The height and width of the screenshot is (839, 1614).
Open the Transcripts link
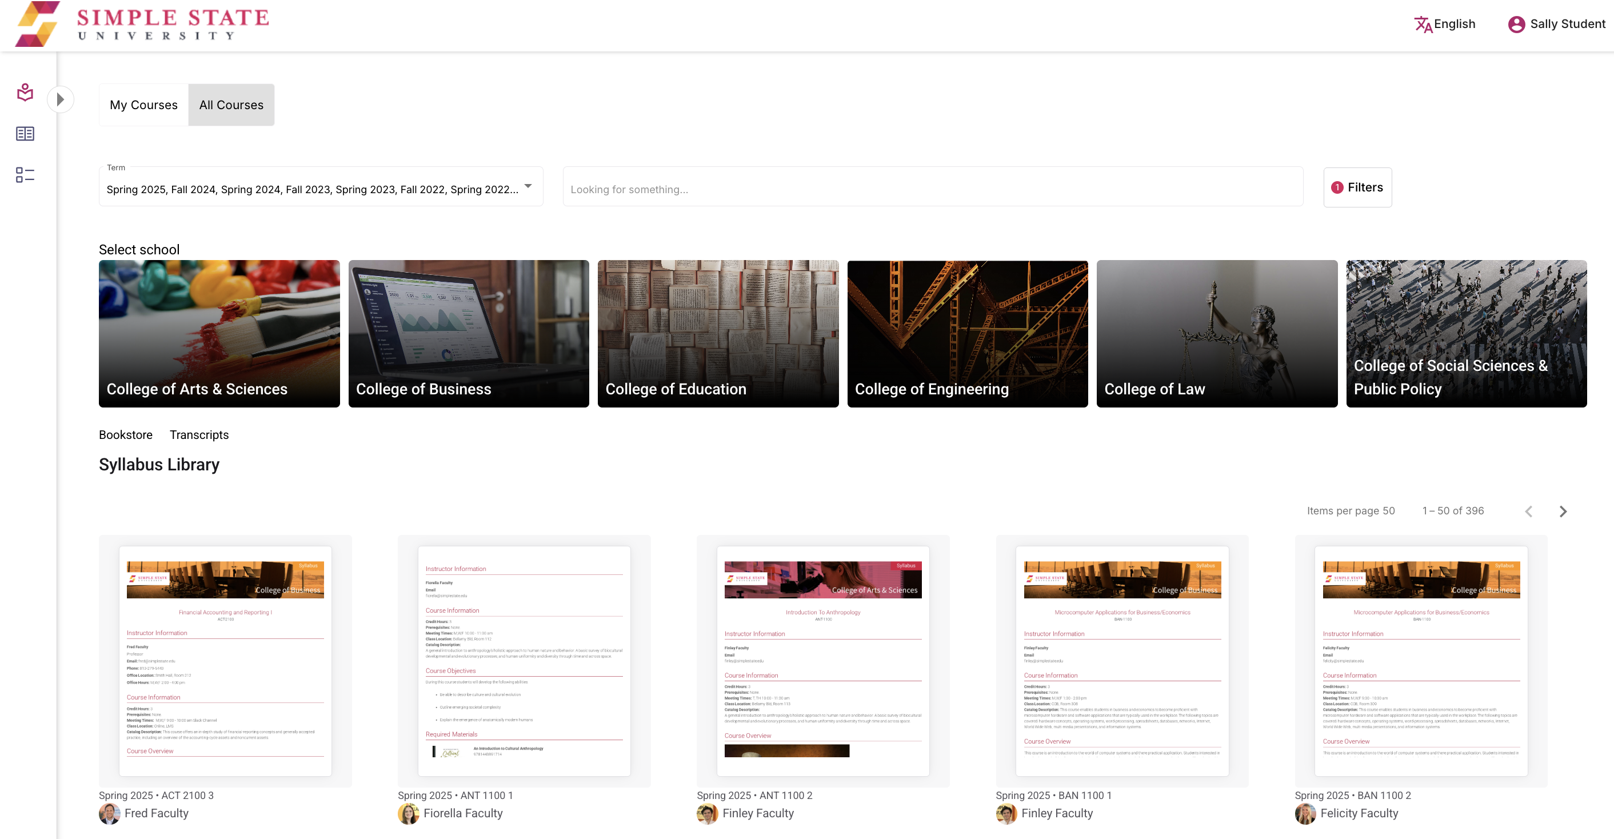point(199,435)
